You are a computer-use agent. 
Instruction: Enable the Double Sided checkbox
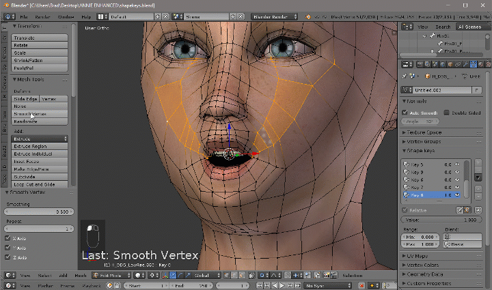tap(446, 112)
